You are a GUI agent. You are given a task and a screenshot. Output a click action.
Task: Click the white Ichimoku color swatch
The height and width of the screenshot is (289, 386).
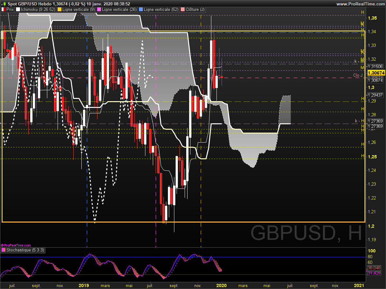click(18, 10)
